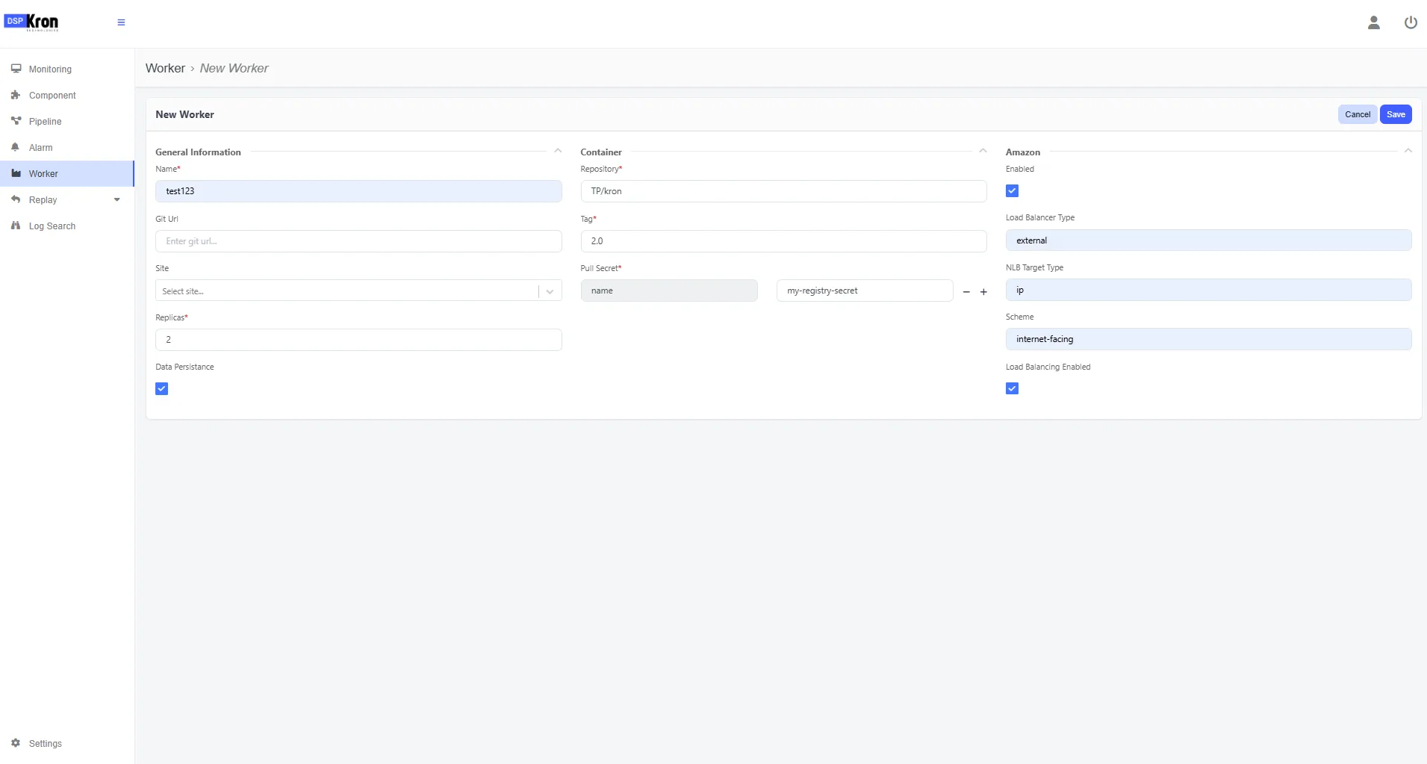Click the hamburger menu icon
Screen dimensions: 1427x764
pyautogui.click(x=121, y=22)
